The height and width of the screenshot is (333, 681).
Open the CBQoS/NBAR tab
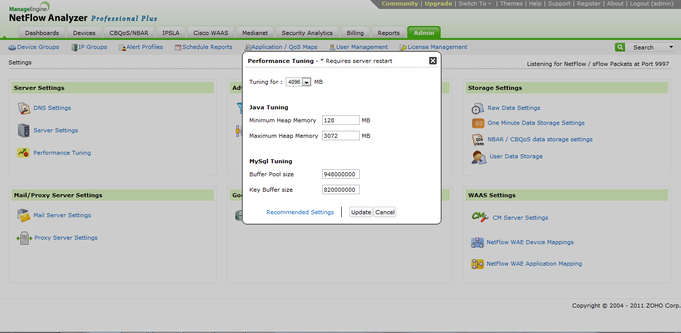click(x=129, y=33)
